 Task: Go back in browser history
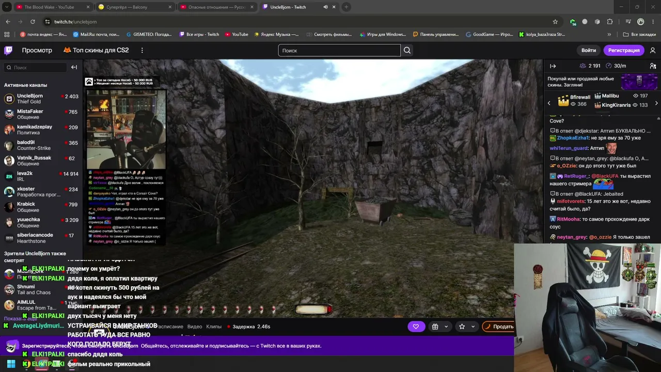click(8, 22)
